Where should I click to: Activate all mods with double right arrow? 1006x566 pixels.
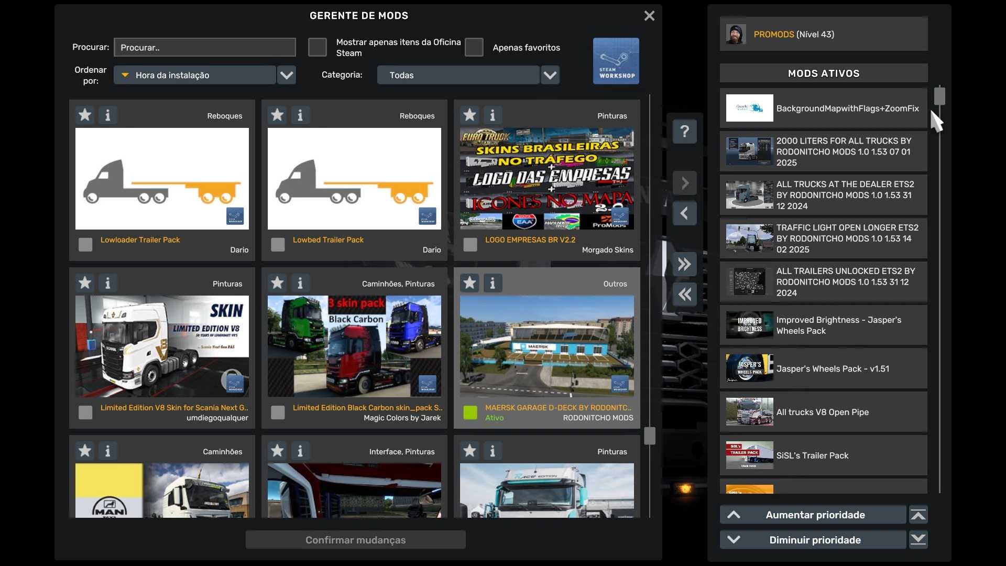684,264
